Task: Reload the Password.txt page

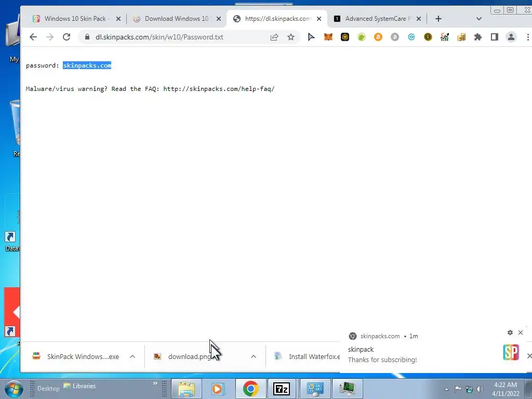Action: [66, 37]
